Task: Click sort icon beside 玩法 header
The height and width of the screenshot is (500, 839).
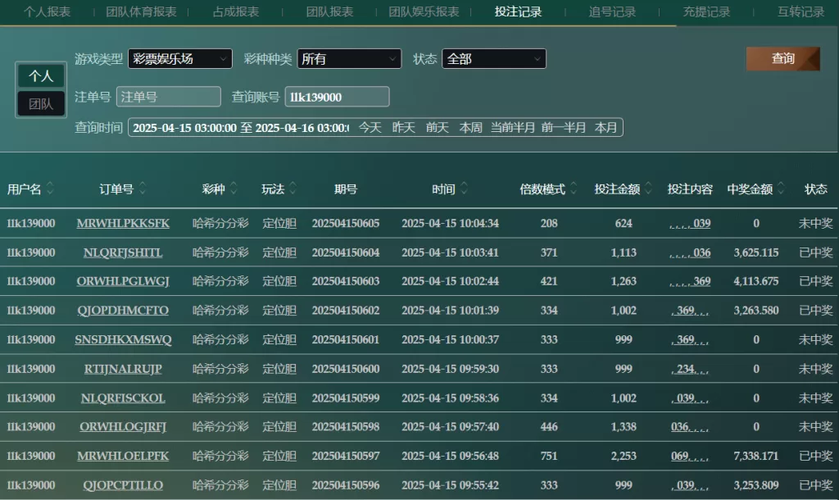Action: click(293, 189)
